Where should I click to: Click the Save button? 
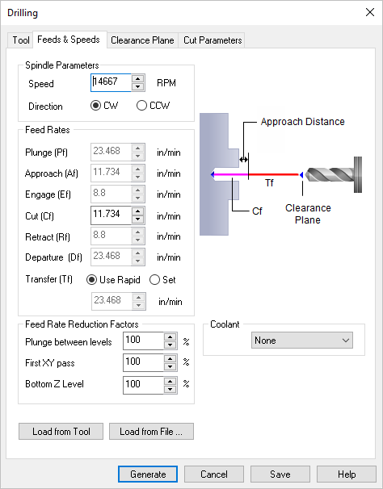280,474
